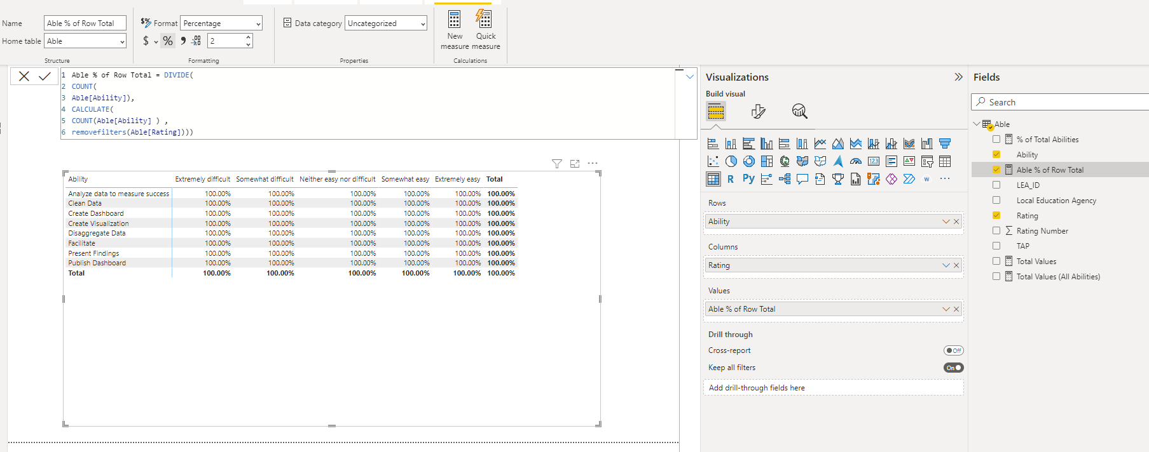Image resolution: width=1149 pixels, height=452 pixels.
Task: Choose the scatter chart visual
Action: (713, 161)
